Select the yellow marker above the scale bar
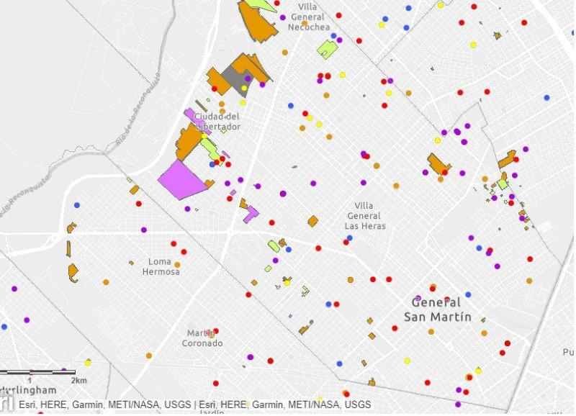 [x=88, y=363]
